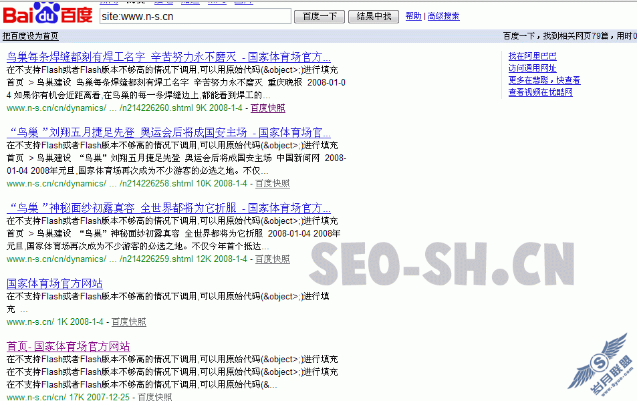Click the 百度一下 search button
Screen dimensions: 637x401
(x=320, y=16)
